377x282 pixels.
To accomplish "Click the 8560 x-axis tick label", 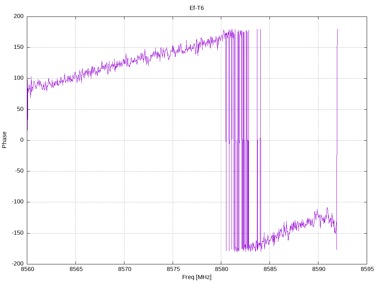I will (x=27, y=269).
